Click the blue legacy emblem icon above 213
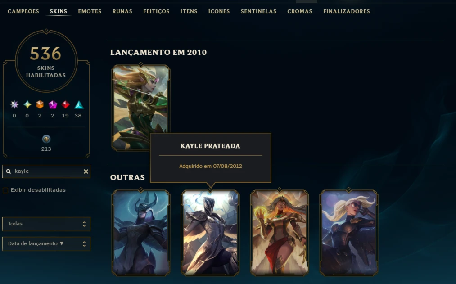This screenshot has width=456, height=284. pyautogui.click(x=46, y=139)
